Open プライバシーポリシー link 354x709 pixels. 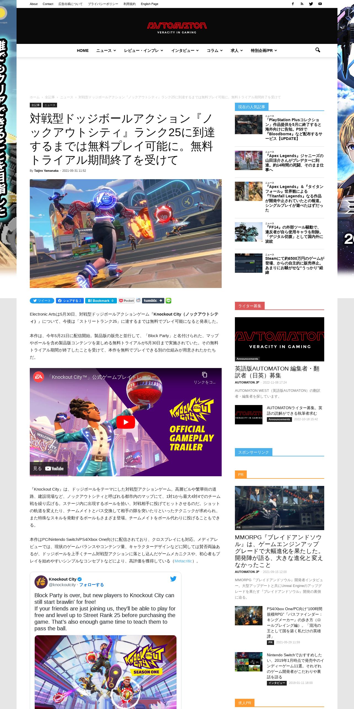103,4
